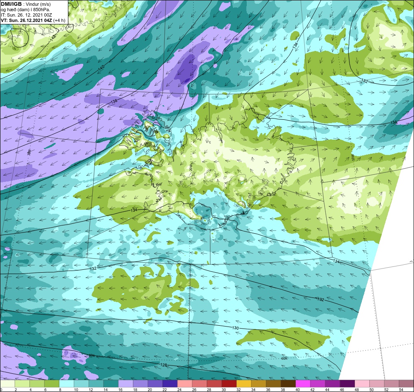
Task: Select the darkest purple 46–48 m/s legend swatch
Action: pyautogui.click(x=347, y=384)
